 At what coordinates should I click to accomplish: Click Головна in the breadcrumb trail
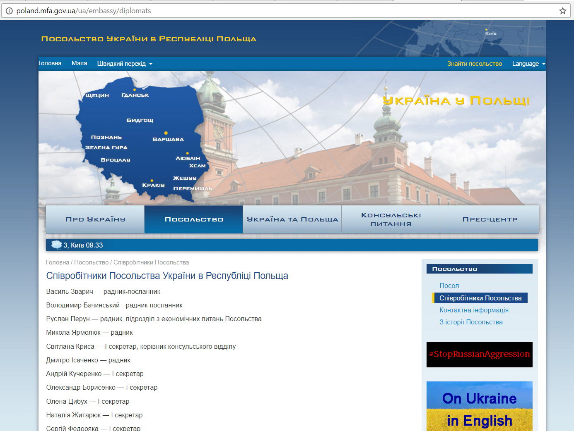58,262
